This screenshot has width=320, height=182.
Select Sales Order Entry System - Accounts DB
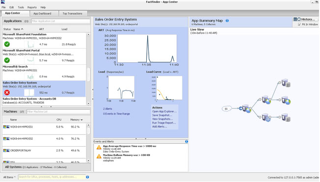(x=44, y=101)
